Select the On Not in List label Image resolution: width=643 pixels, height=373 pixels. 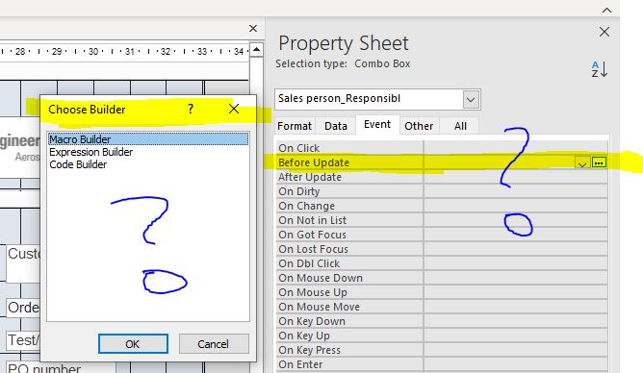[312, 220]
